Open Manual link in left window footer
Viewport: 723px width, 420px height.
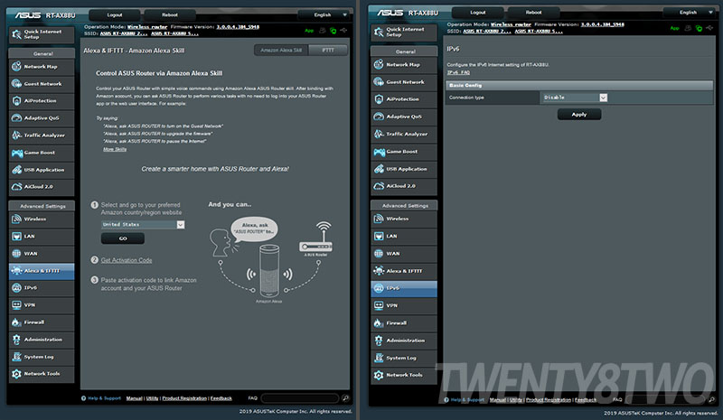click(134, 398)
